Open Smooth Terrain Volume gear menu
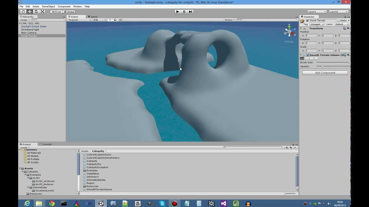 pos(348,55)
